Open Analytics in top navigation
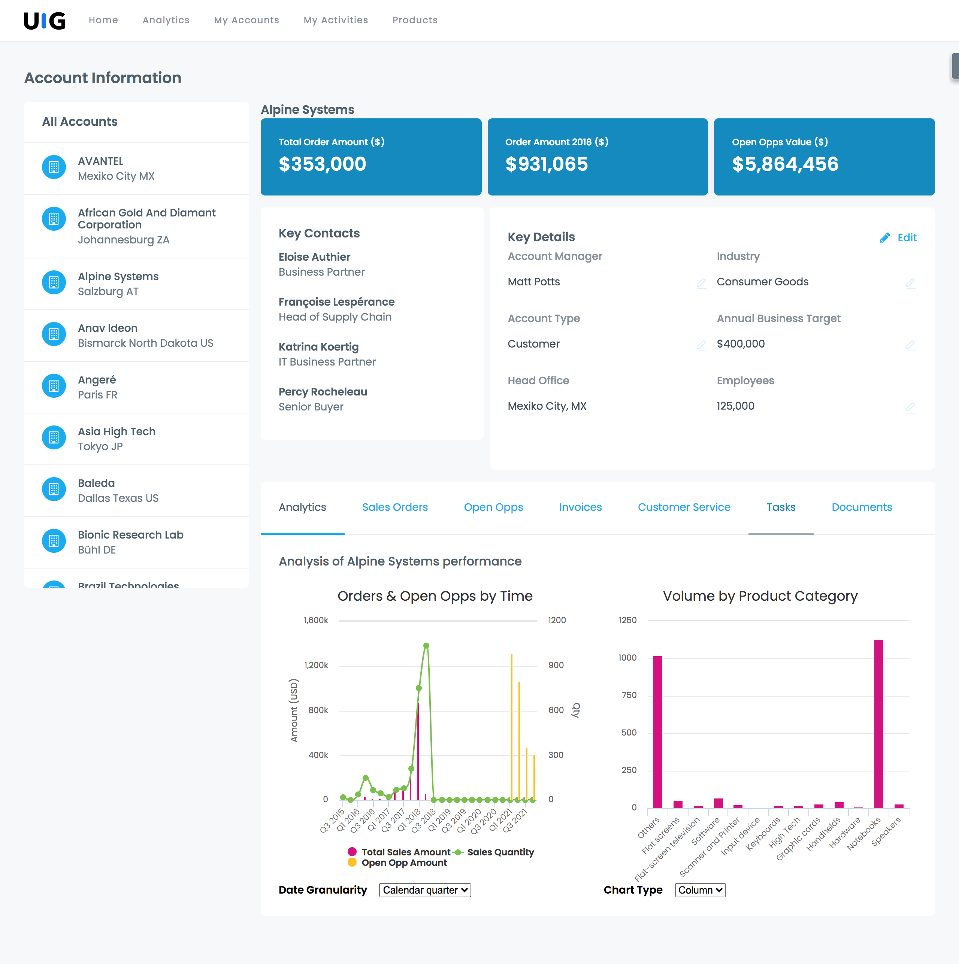Image resolution: width=959 pixels, height=964 pixels. click(166, 20)
